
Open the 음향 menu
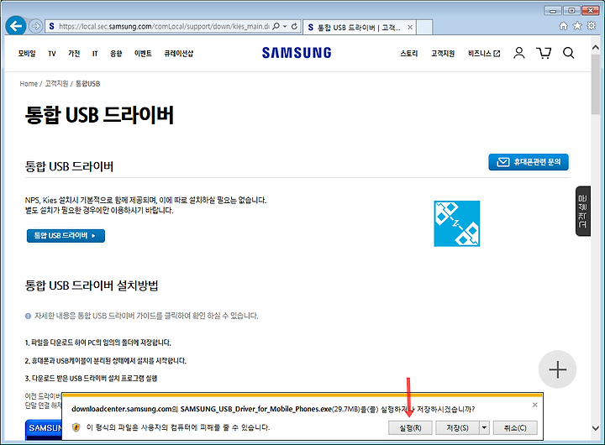(116, 53)
